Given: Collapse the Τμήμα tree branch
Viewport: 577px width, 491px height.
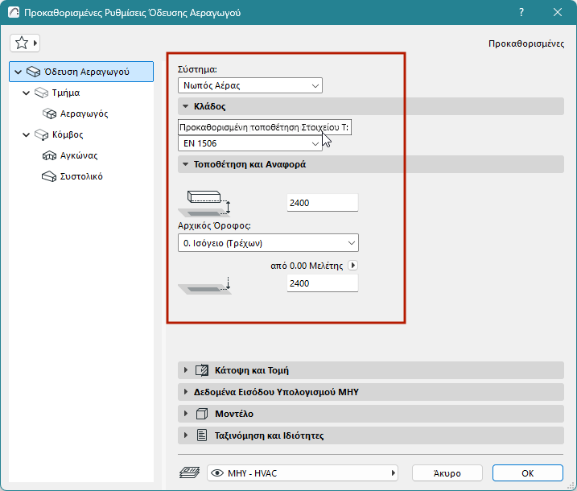Looking at the screenshot, I should coord(26,93).
